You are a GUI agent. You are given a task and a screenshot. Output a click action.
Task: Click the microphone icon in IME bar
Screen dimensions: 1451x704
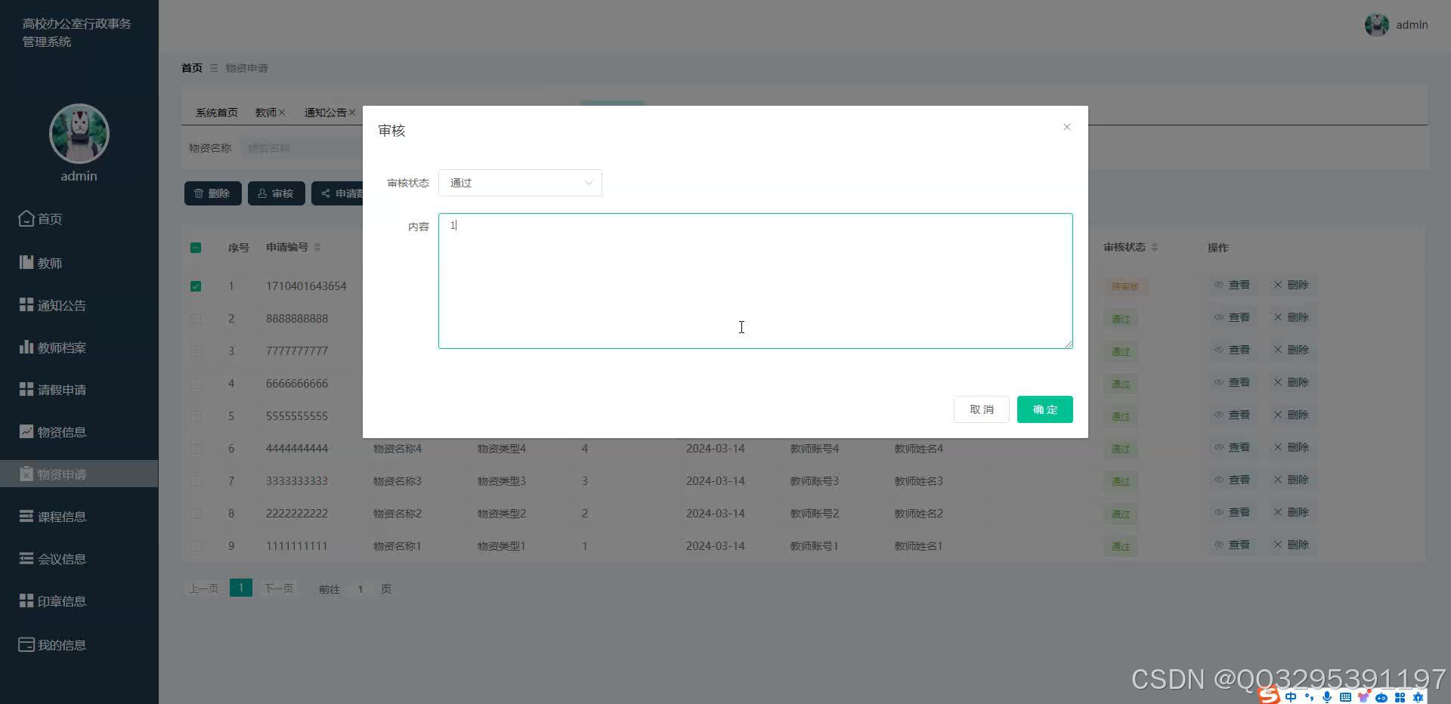1327,696
